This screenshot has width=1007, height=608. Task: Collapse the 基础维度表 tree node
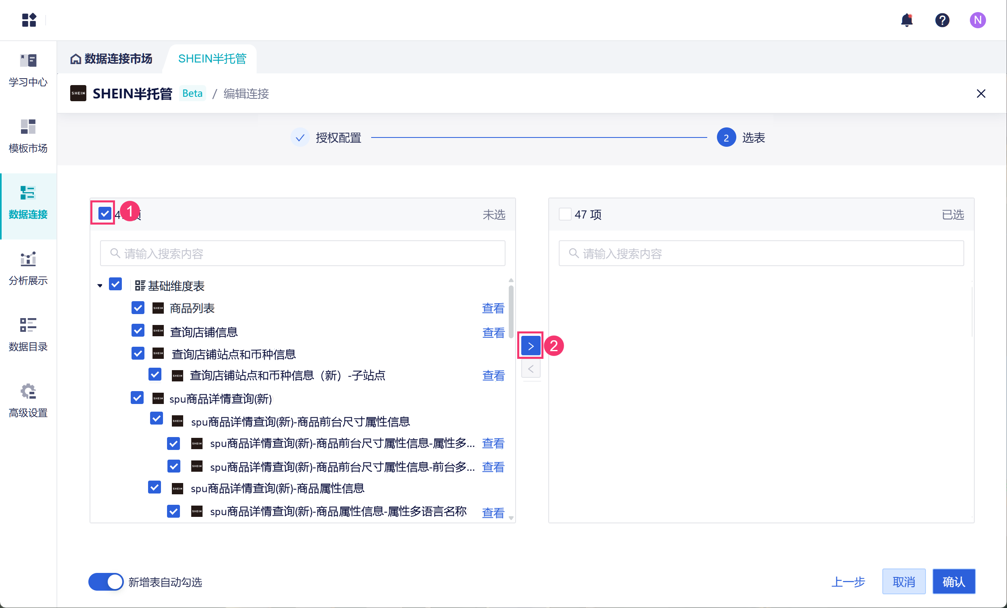click(100, 286)
